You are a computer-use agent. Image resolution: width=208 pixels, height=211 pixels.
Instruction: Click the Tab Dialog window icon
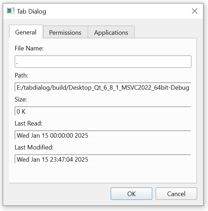(11, 11)
